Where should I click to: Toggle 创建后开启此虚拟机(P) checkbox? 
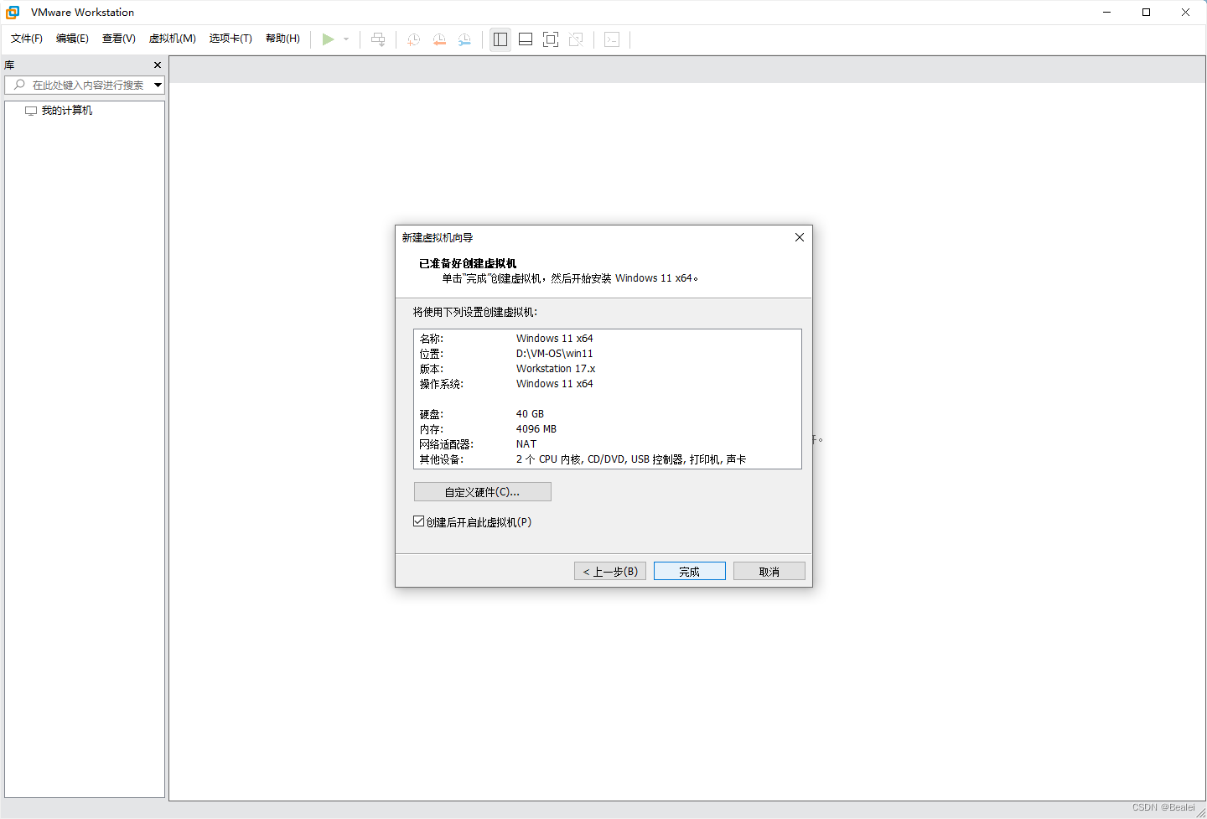click(418, 521)
